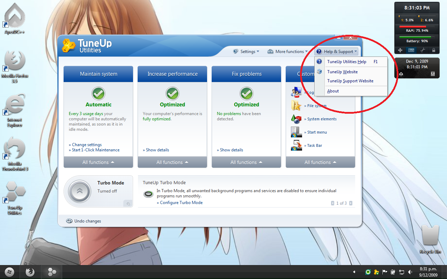Collapse the Help & Support dropdown

tap(336, 52)
